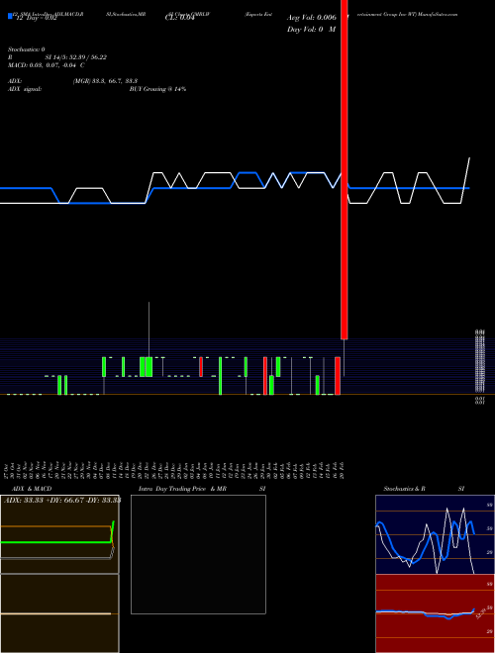Click the 'BUY Growing @ 14%' signal text
The image size is (495, 653).
point(157,89)
